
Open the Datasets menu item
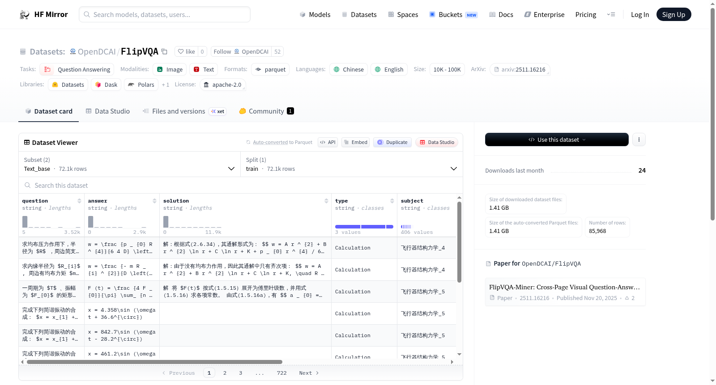tap(359, 15)
